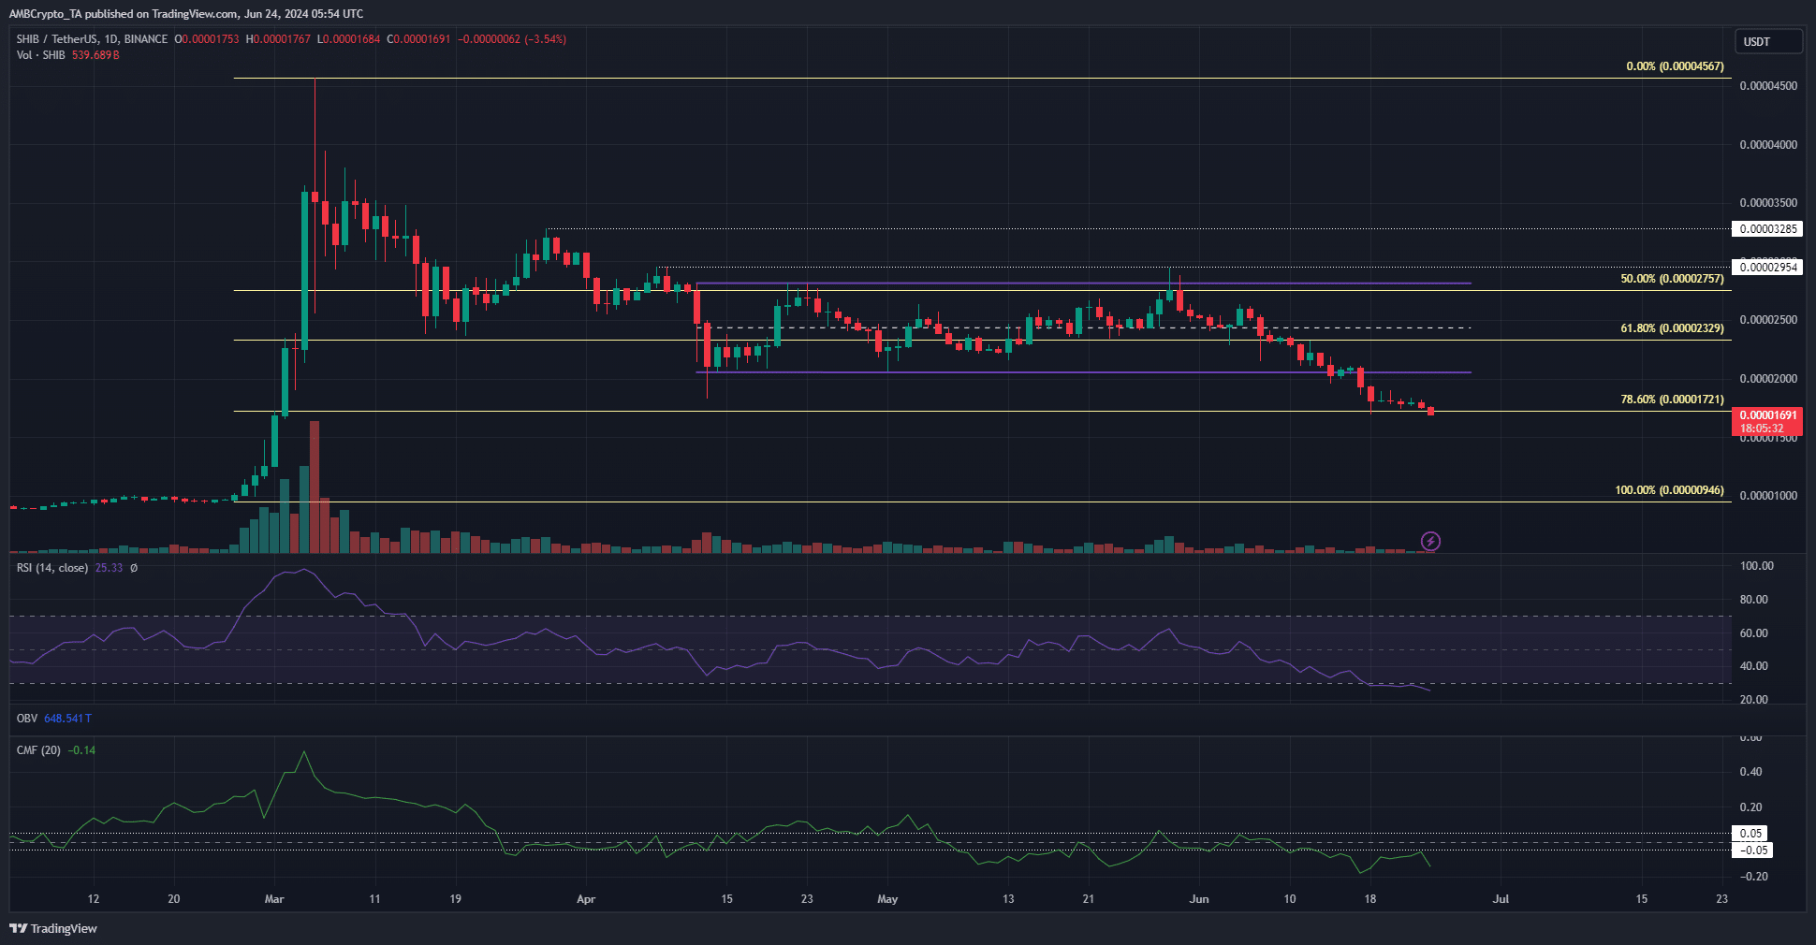Click the May label on time axis

coord(887,899)
